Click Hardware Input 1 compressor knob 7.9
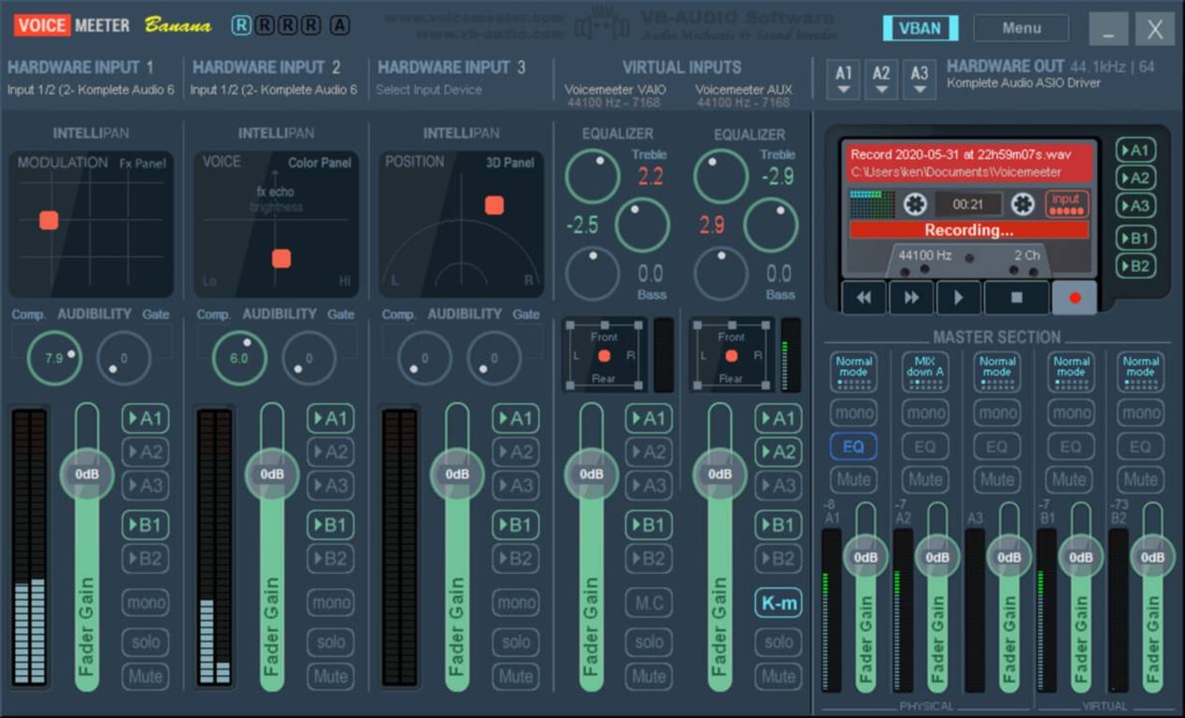 point(53,358)
